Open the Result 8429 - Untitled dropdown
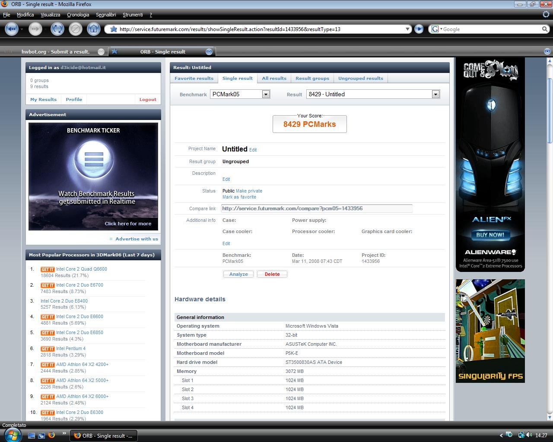Image resolution: width=553 pixels, height=442 pixels. point(373,94)
